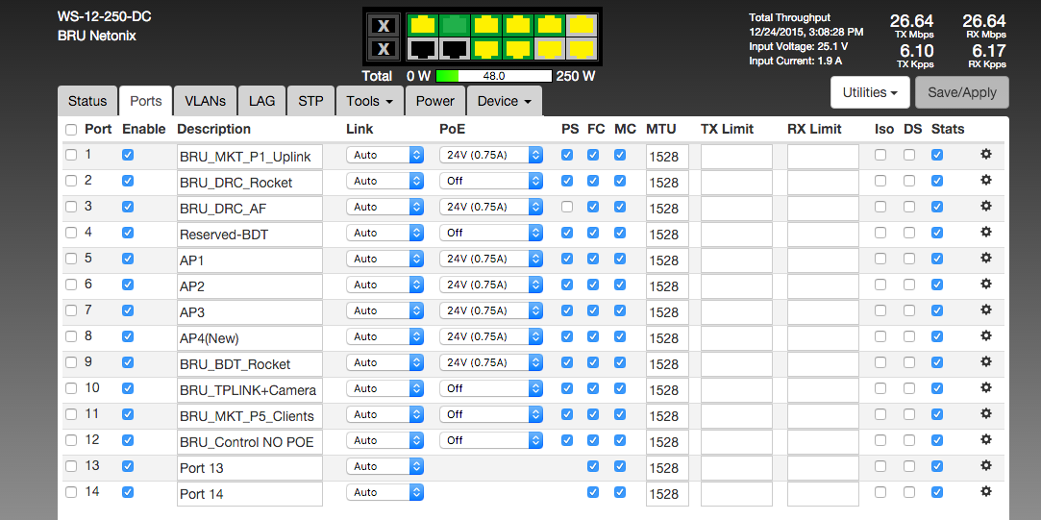Screen dimensions: 1041x520
Task: Click the total power usage bar showing 48.0
Action: tap(494, 76)
